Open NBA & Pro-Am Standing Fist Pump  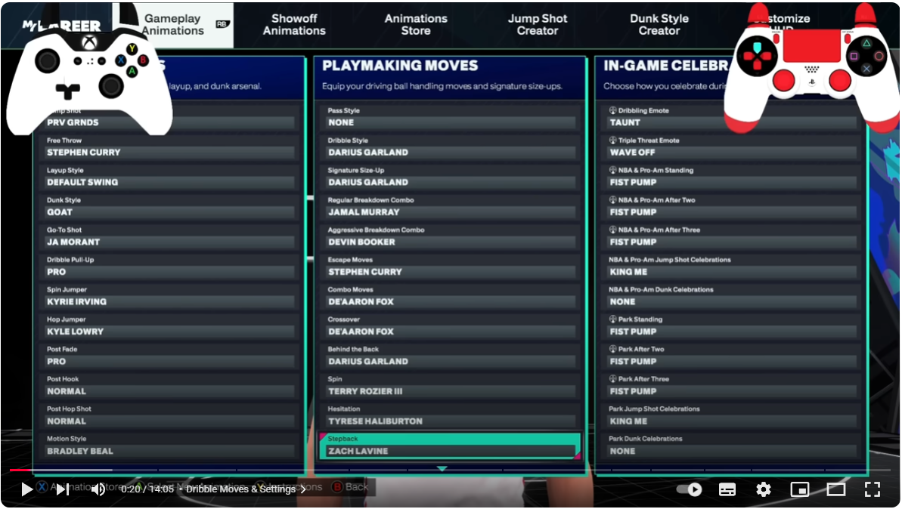(x=731, y=177)
